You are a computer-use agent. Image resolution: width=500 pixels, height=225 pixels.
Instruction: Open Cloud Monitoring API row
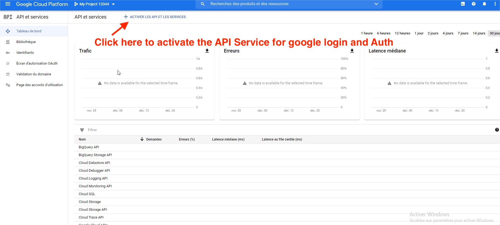pyautogui.click(x=287, y=186)
